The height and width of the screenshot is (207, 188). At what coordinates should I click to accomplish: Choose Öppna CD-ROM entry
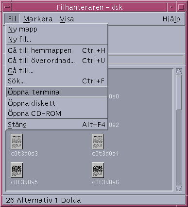(57, 113)
